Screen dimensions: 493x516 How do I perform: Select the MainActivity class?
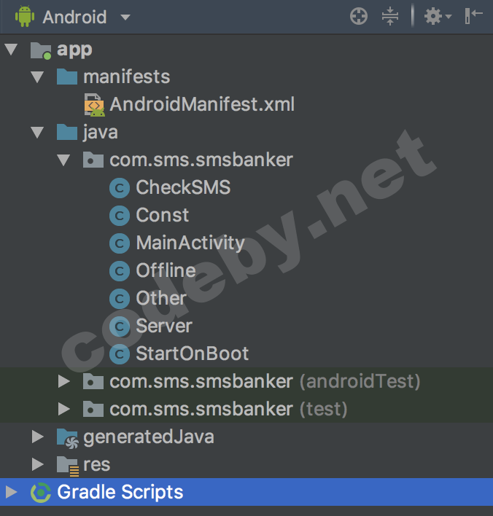coord(190,243)
